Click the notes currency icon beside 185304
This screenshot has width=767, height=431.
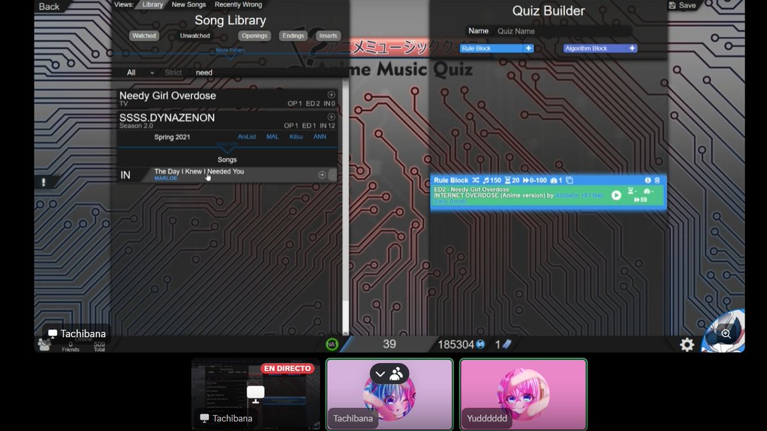click(481, 344)
